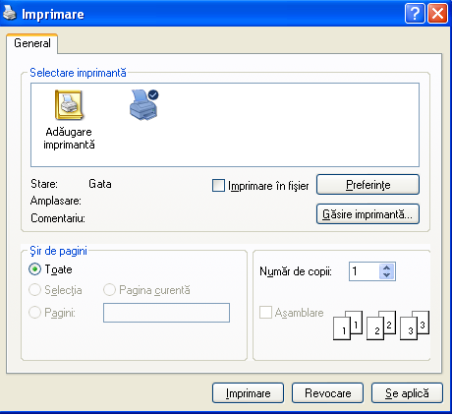The image size is (452, 415).
Task: Enable the Imprimare în fișier checkbox
Action: (x=218, y=185)
